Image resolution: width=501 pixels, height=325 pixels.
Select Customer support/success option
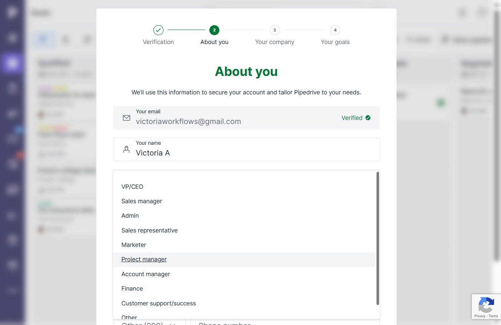[x=244, y=303]
